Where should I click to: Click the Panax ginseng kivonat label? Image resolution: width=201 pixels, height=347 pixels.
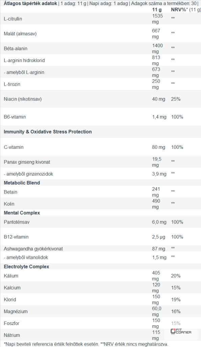point(27,162)
